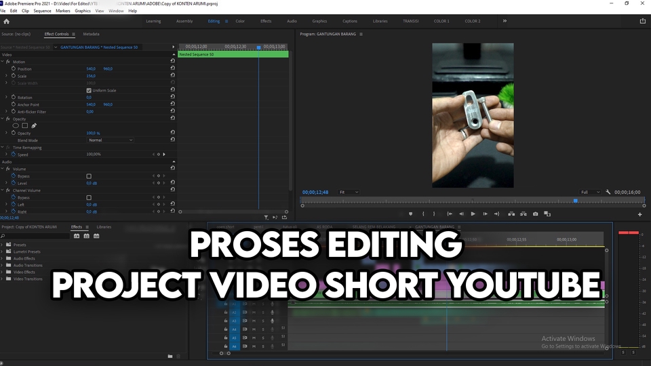The image size is (651, 366).
Task: Click the Extract button
Action: point(524,213)
